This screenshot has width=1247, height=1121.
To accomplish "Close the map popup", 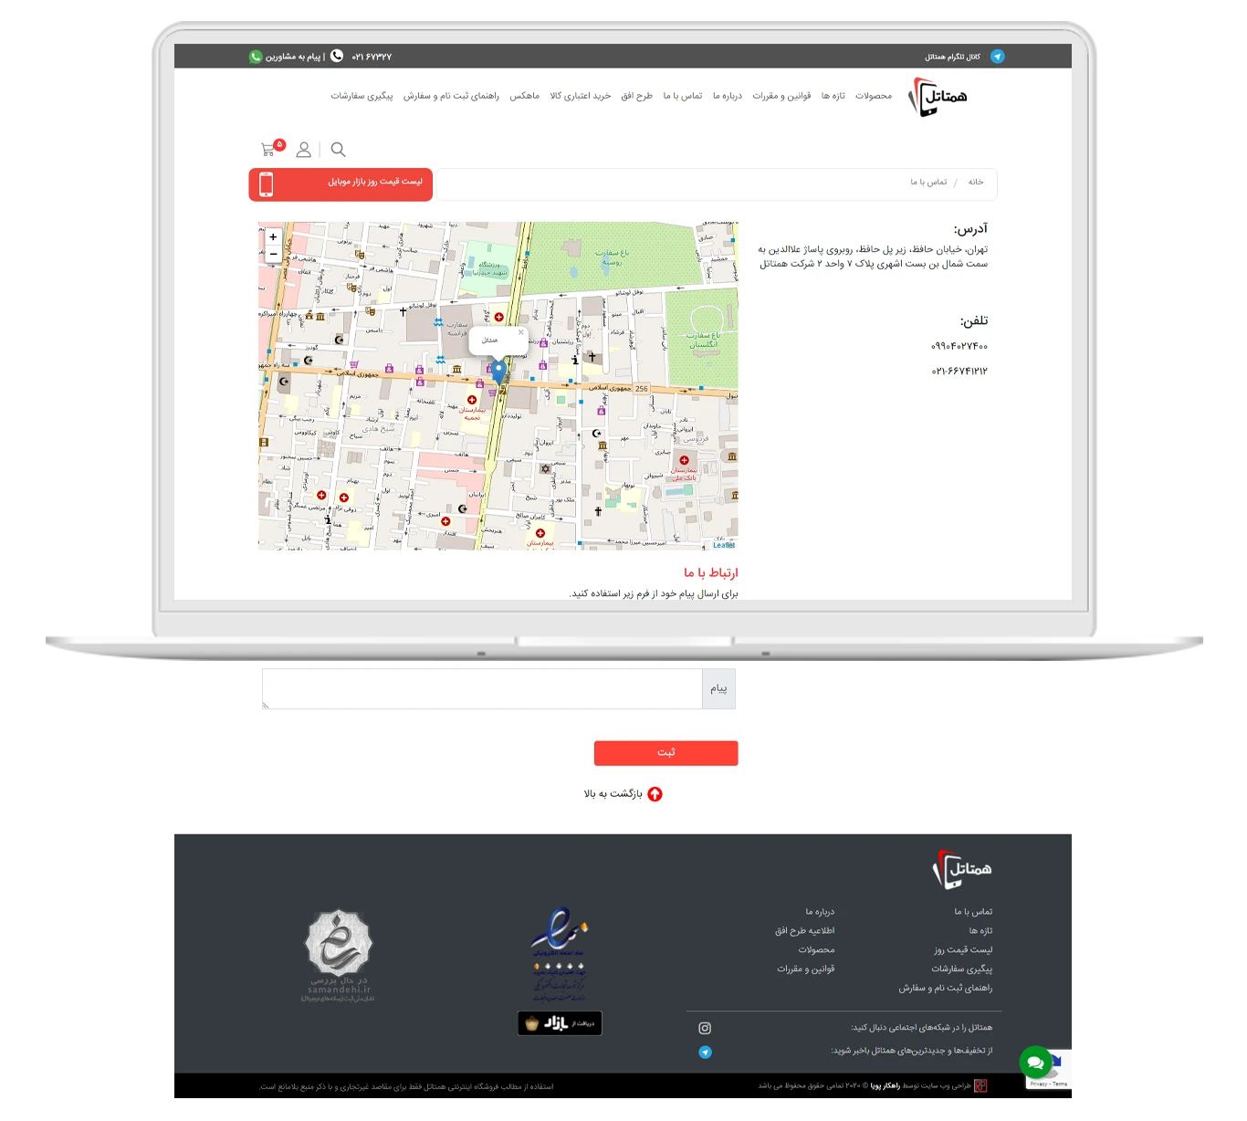I will 521,332.
